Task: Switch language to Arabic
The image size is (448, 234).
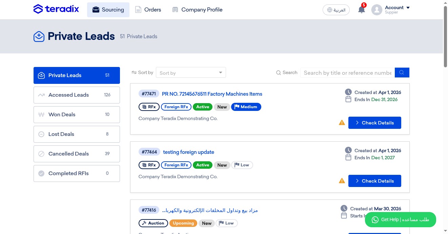Action: point(336,10)
